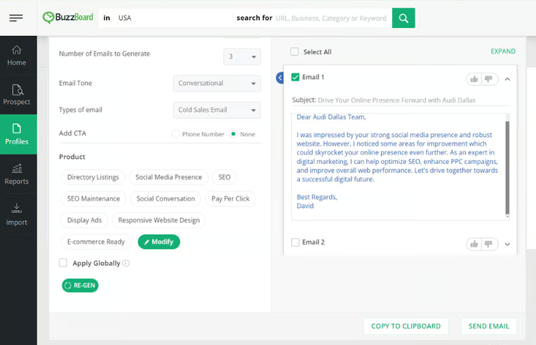The height and width of the screenshot is (345, 536).
Task: Open Number of Emails to Generate dropdown
Action: [x=242, y=57]
